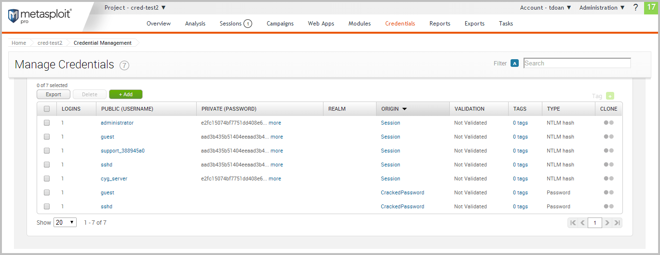Toggle the blue Filter arrow icon
This screenshot has width=660, height=255.
pyautogui.click(x=514, y=63)
